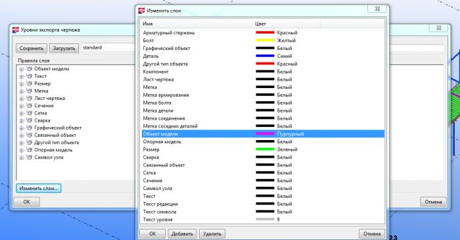The width and height of the screenshot is (460, 240).
Task: Expand the Размер tree node
Action: coord(22,84)
